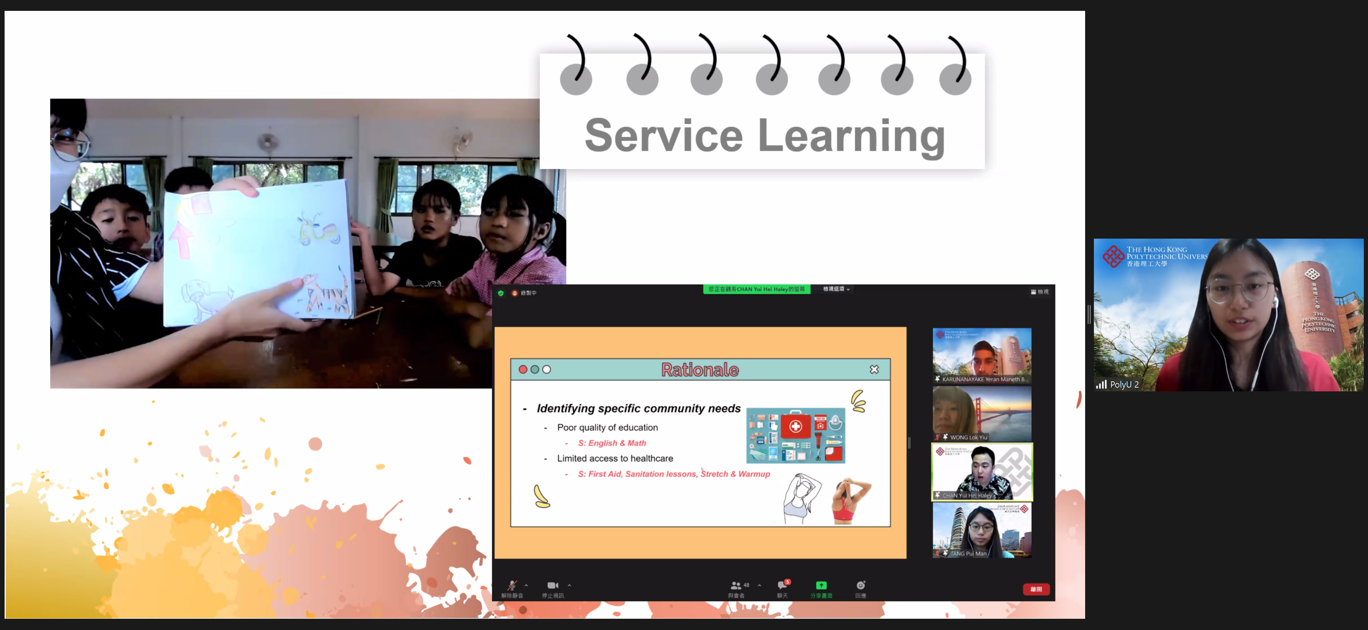This screenshot has width=1368, height=630.
Task: Expand audio options arrow beside microphone
Action: coord(526,585)
